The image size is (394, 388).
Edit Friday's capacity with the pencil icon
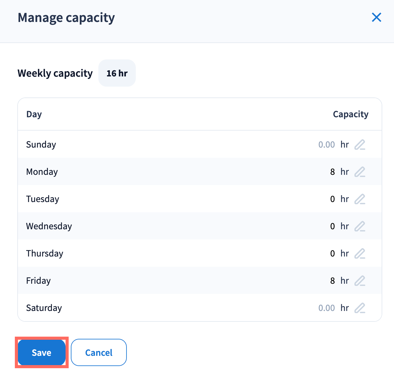point(360,281)
